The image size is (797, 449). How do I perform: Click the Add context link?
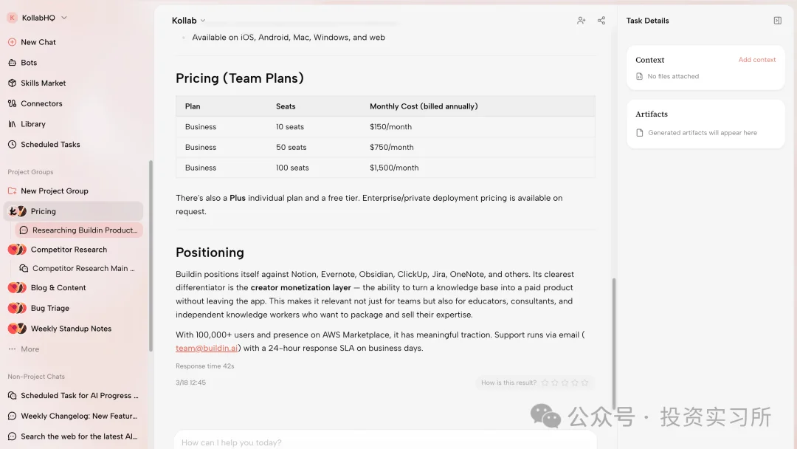[x=756, y=60]
